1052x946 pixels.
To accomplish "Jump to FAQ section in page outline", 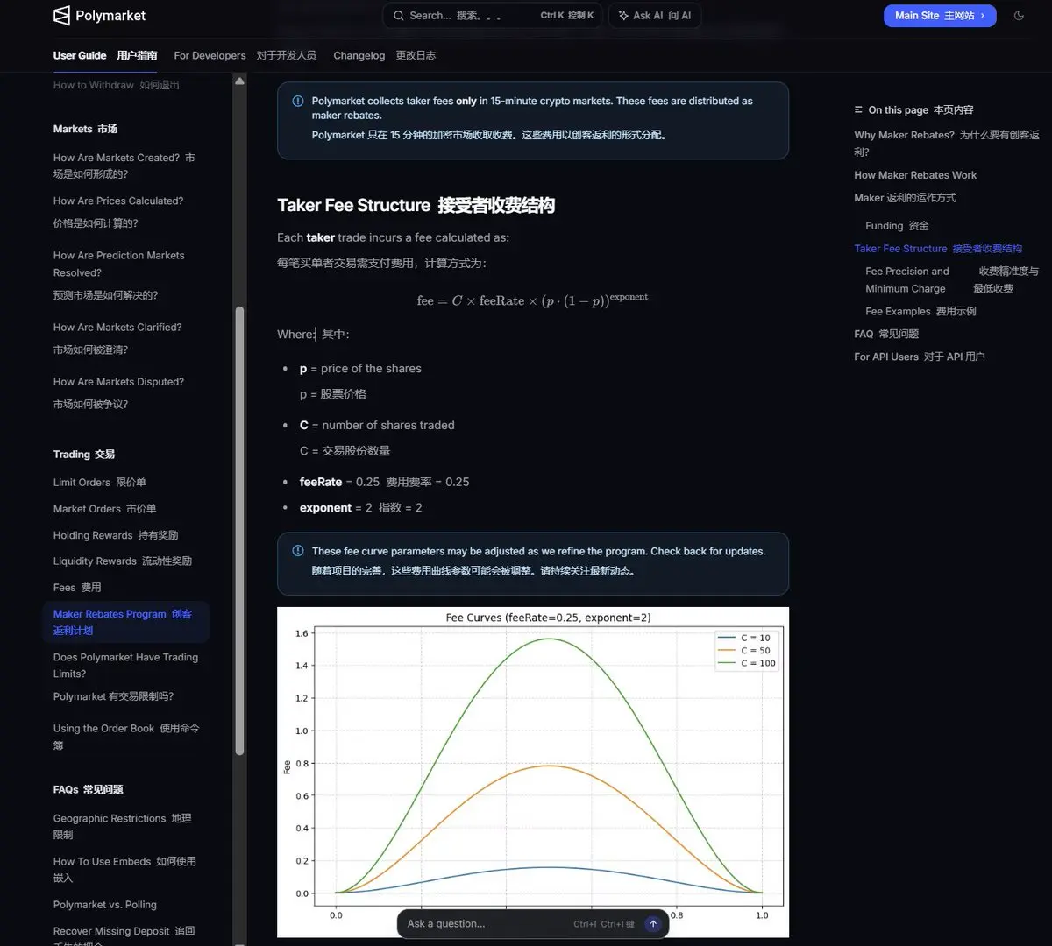I will [864, 335].
